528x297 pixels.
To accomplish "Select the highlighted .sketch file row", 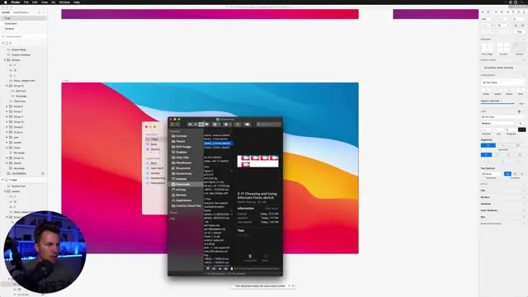I will point(218,143).
